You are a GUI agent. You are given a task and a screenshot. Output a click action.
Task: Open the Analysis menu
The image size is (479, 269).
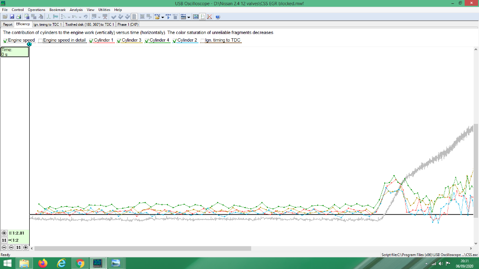(x=76, y=10)
